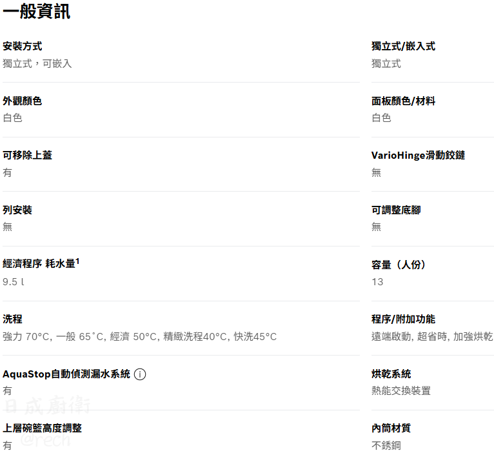The height and width of the screenshot is (453, 494).
Task: Select the 烘乾系統 label
Action: tap(391, 374)
